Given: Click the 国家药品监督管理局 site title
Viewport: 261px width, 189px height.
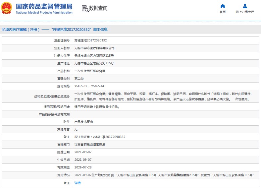Looking at the screenshot, I should tap(44, 6).
